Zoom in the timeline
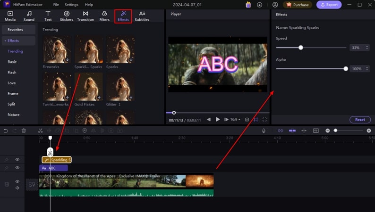Image resolution: width=375 pixels, height=212 pixels. pos(369,130)
